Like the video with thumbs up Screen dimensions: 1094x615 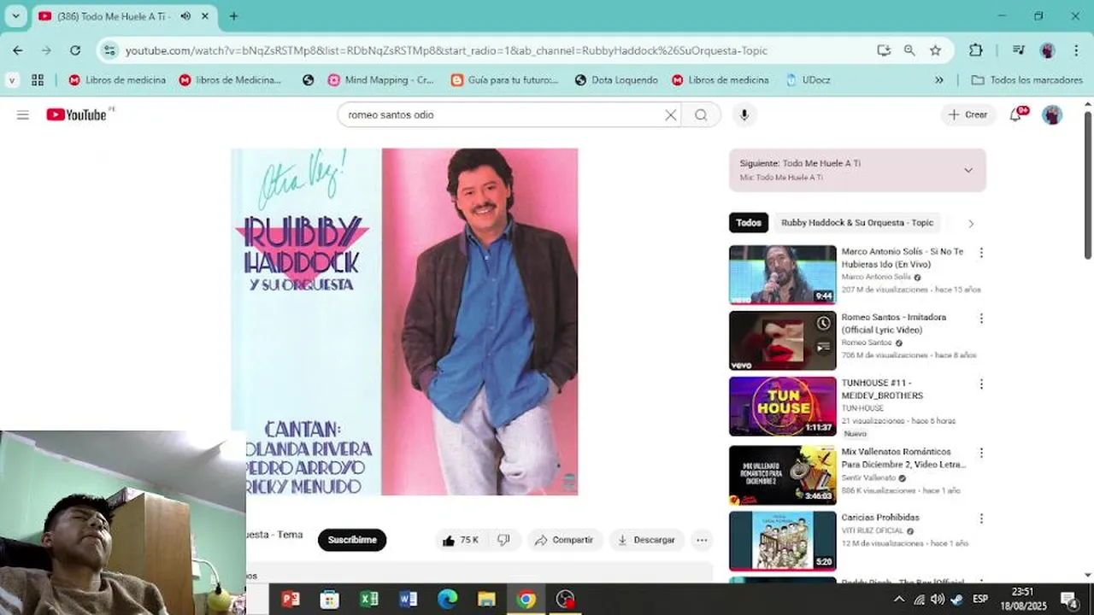pos(459,540)
